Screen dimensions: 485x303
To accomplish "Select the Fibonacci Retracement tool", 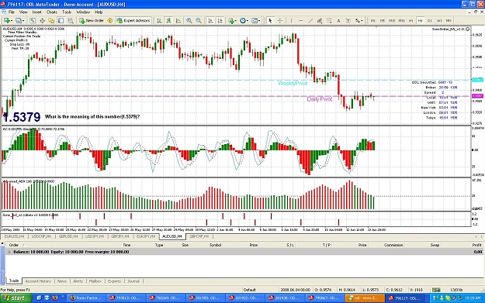I will click(x=329, y=21).
